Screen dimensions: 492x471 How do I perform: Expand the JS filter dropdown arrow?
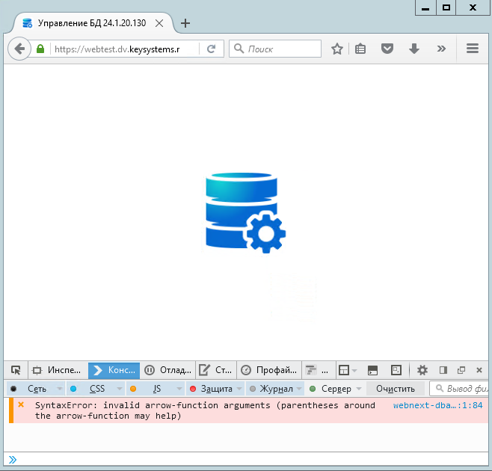pyautogui.click(x=179, y=389)
